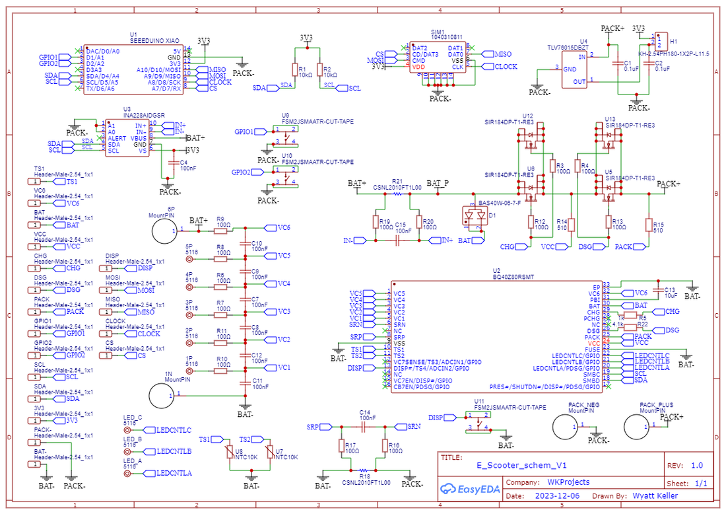Select the TS1 Header-Male-2.54_1x1 connector

(34, 181)
